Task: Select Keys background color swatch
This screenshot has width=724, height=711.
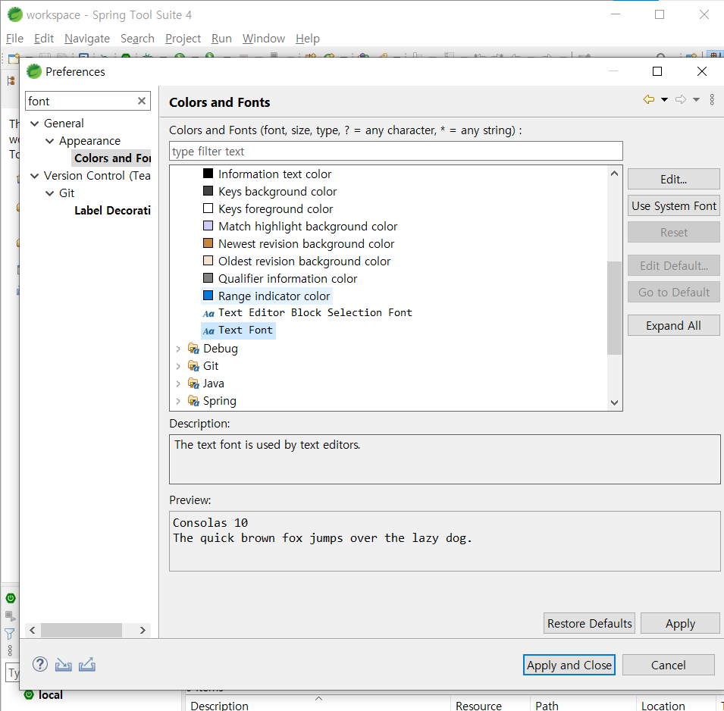Action: tap(208, 191)
